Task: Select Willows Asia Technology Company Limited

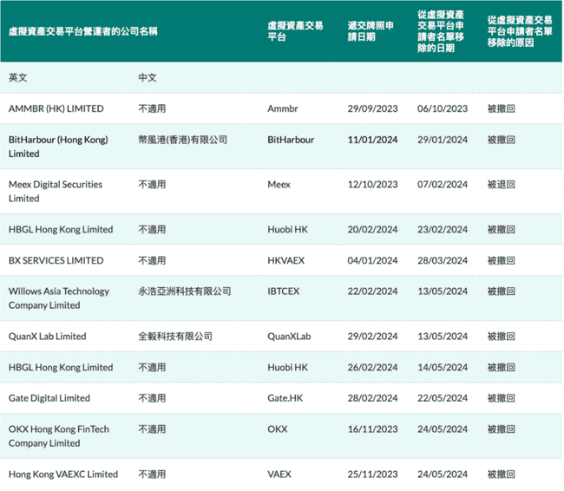Action: [x=59, y=298]
